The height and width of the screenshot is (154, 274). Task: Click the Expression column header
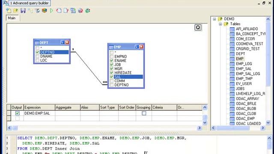[x=39, y=107]
